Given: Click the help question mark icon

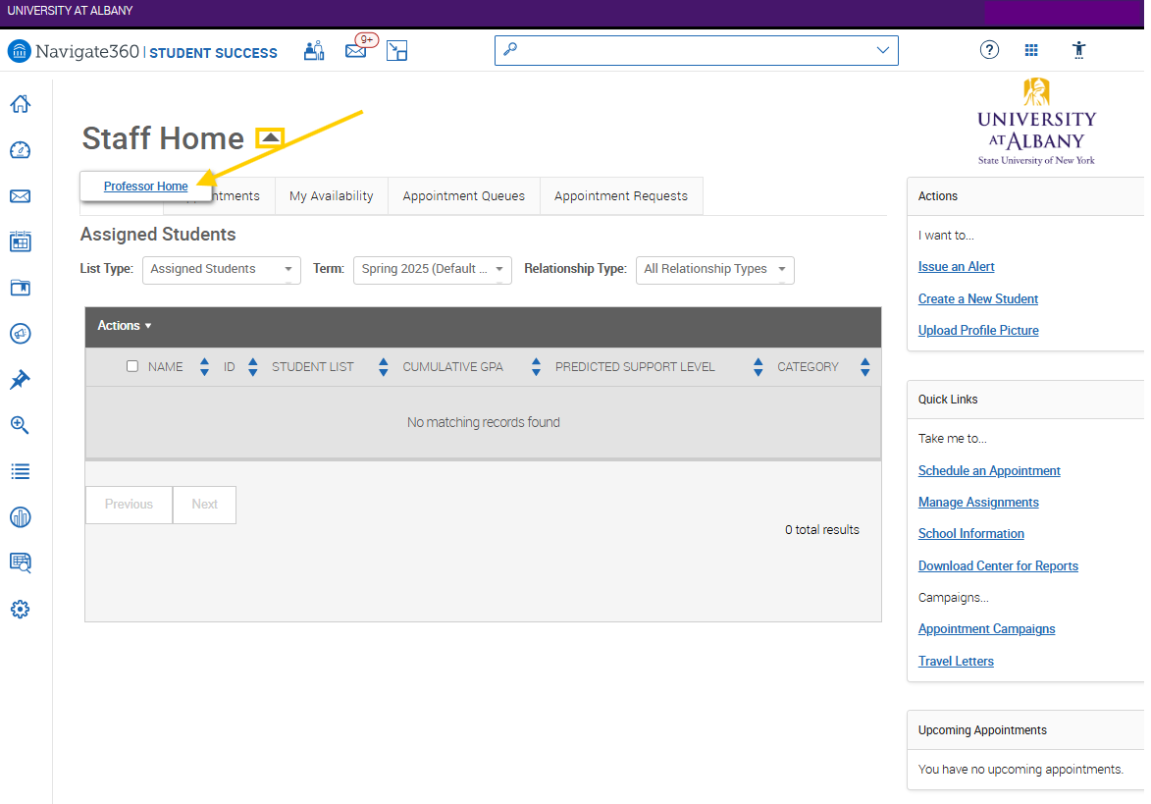Looking at the screenshot, I should point(989,50).
